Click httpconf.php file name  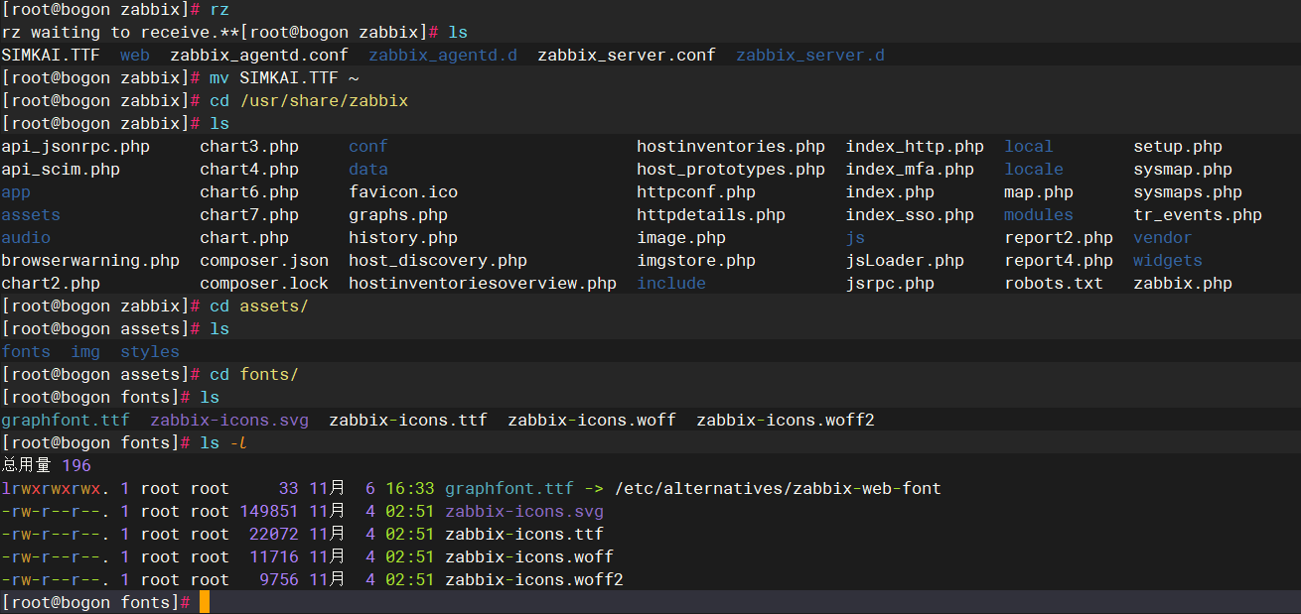pyautogui.click(x=696, y=191)
